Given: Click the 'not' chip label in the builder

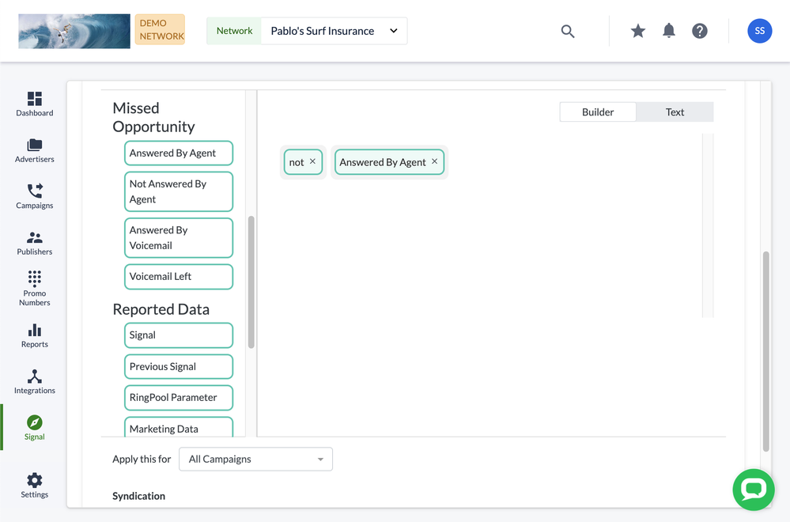Looking at the screenshot, I should click(297, 162).
